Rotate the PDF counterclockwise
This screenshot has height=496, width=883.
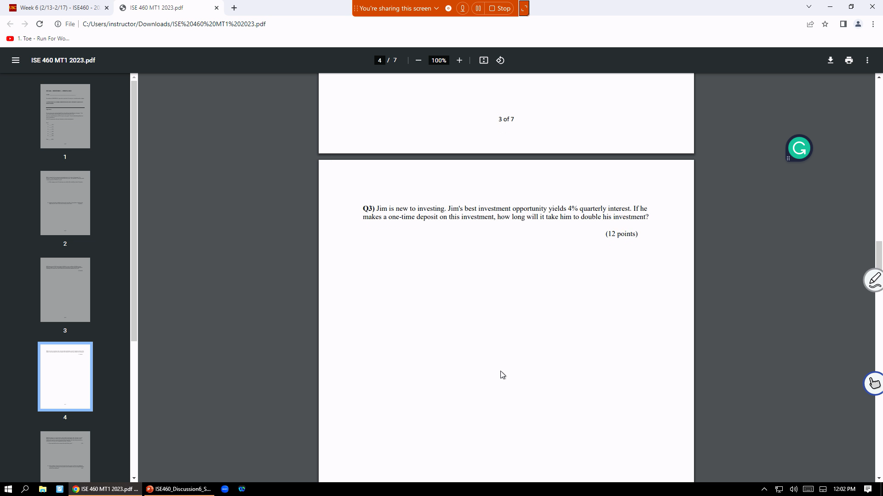(500, 60)
